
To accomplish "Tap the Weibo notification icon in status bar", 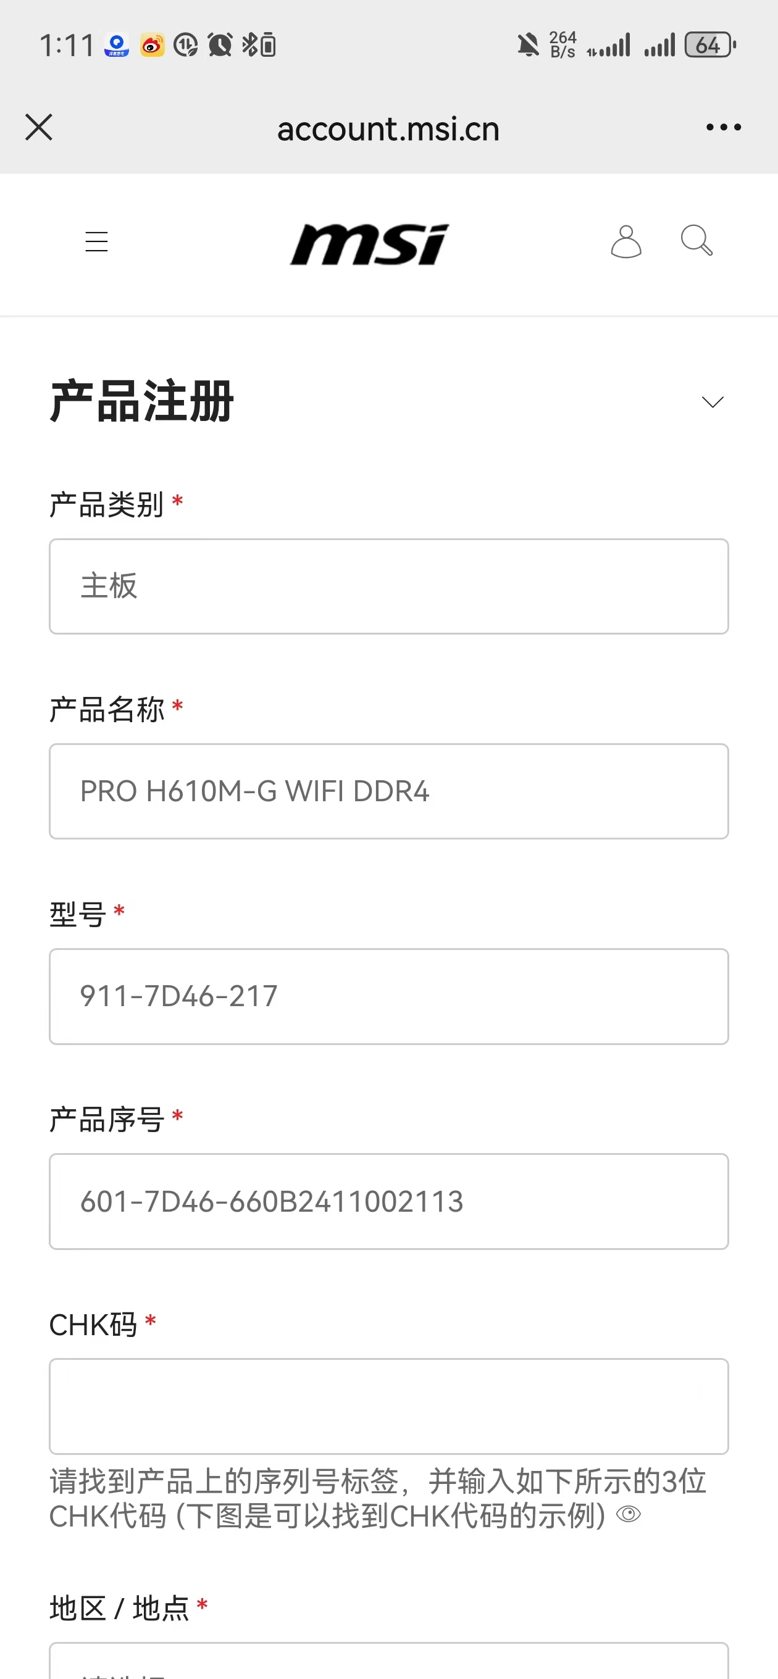I will point(152,46).
